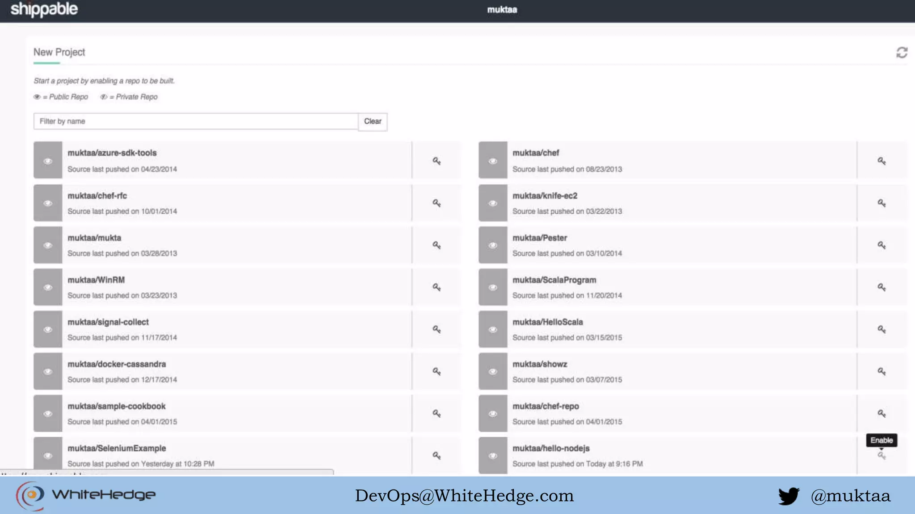This screenshot has width=915, height=514.
Task: Click the eye icon for muktaa/hello-nodejs
Action: pyautogui.click(x=493, y=456)
